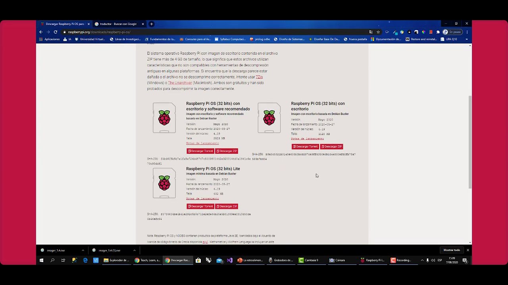This screenshot has width=508, height=285.
Task: Switch to 'La retroalimen...' PowerPoint window
Action: tap(250, 260)
